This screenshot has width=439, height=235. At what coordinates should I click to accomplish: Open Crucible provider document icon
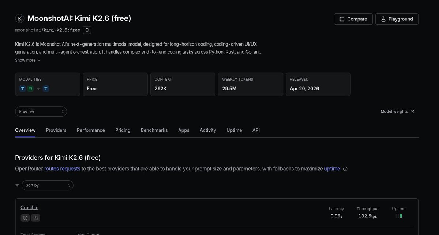[x=35, y=218]
